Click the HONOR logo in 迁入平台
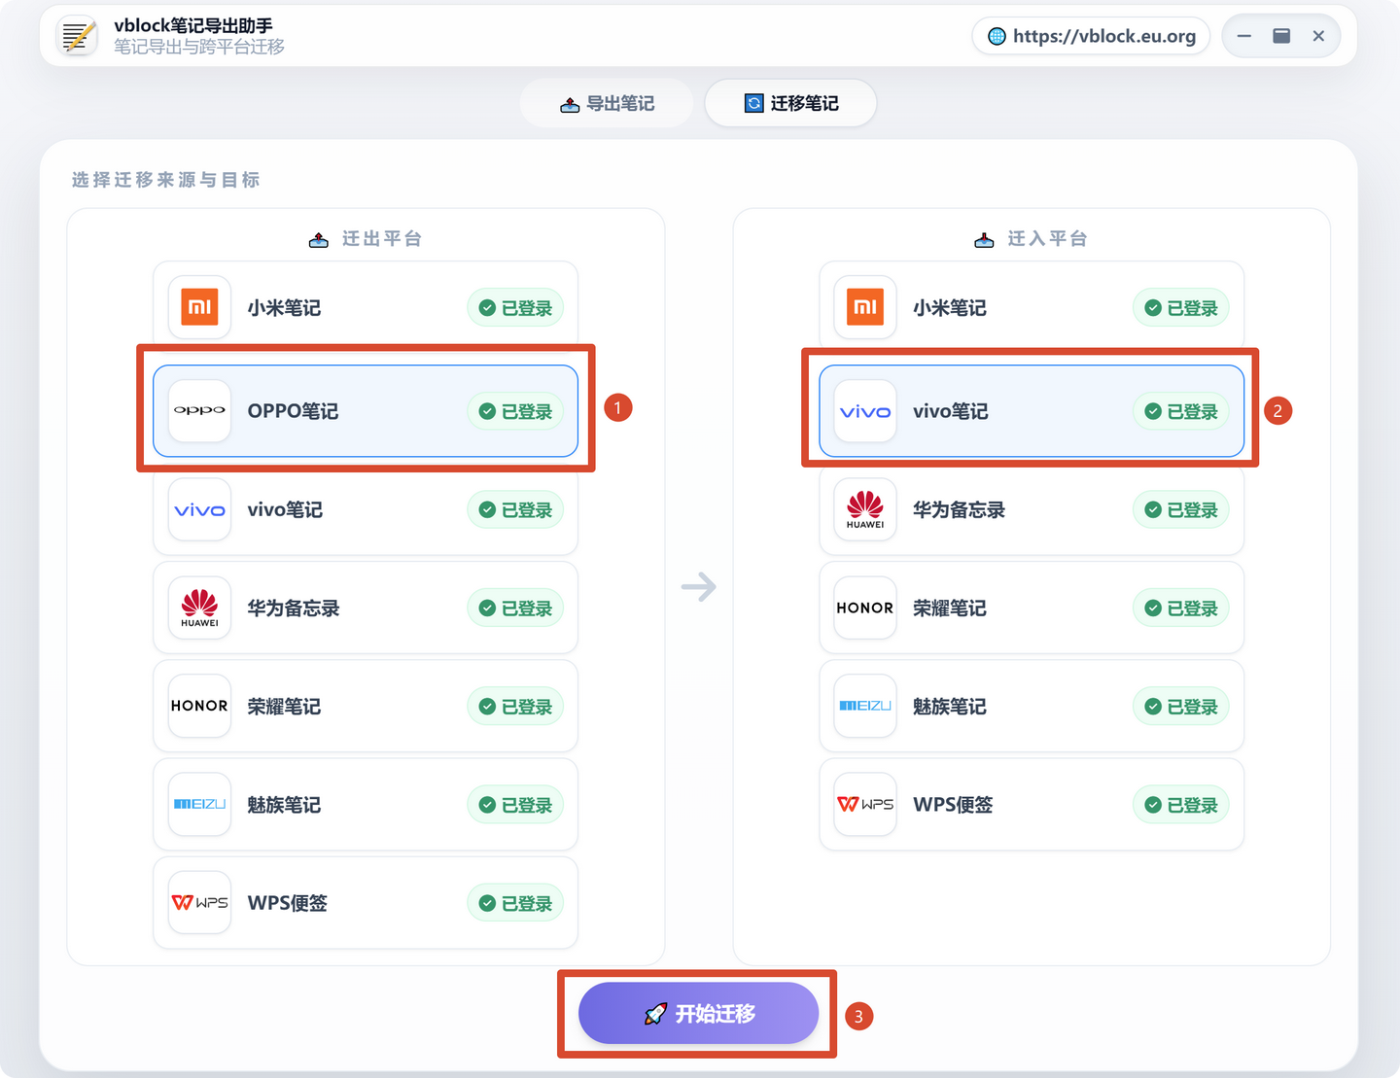Screen dimensions: 1400x1078 (x=865, y=608)
